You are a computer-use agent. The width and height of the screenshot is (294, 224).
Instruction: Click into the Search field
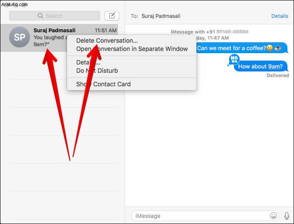[x=54, y=16]
